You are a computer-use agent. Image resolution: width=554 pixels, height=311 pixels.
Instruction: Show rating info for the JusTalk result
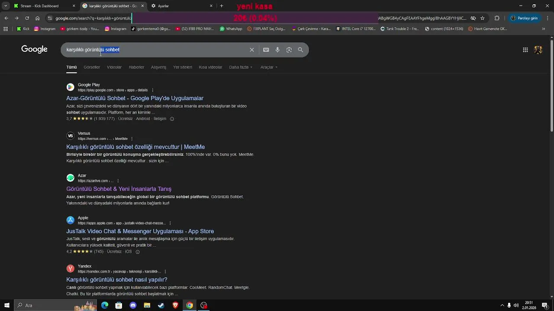click(x=138, y=252)
